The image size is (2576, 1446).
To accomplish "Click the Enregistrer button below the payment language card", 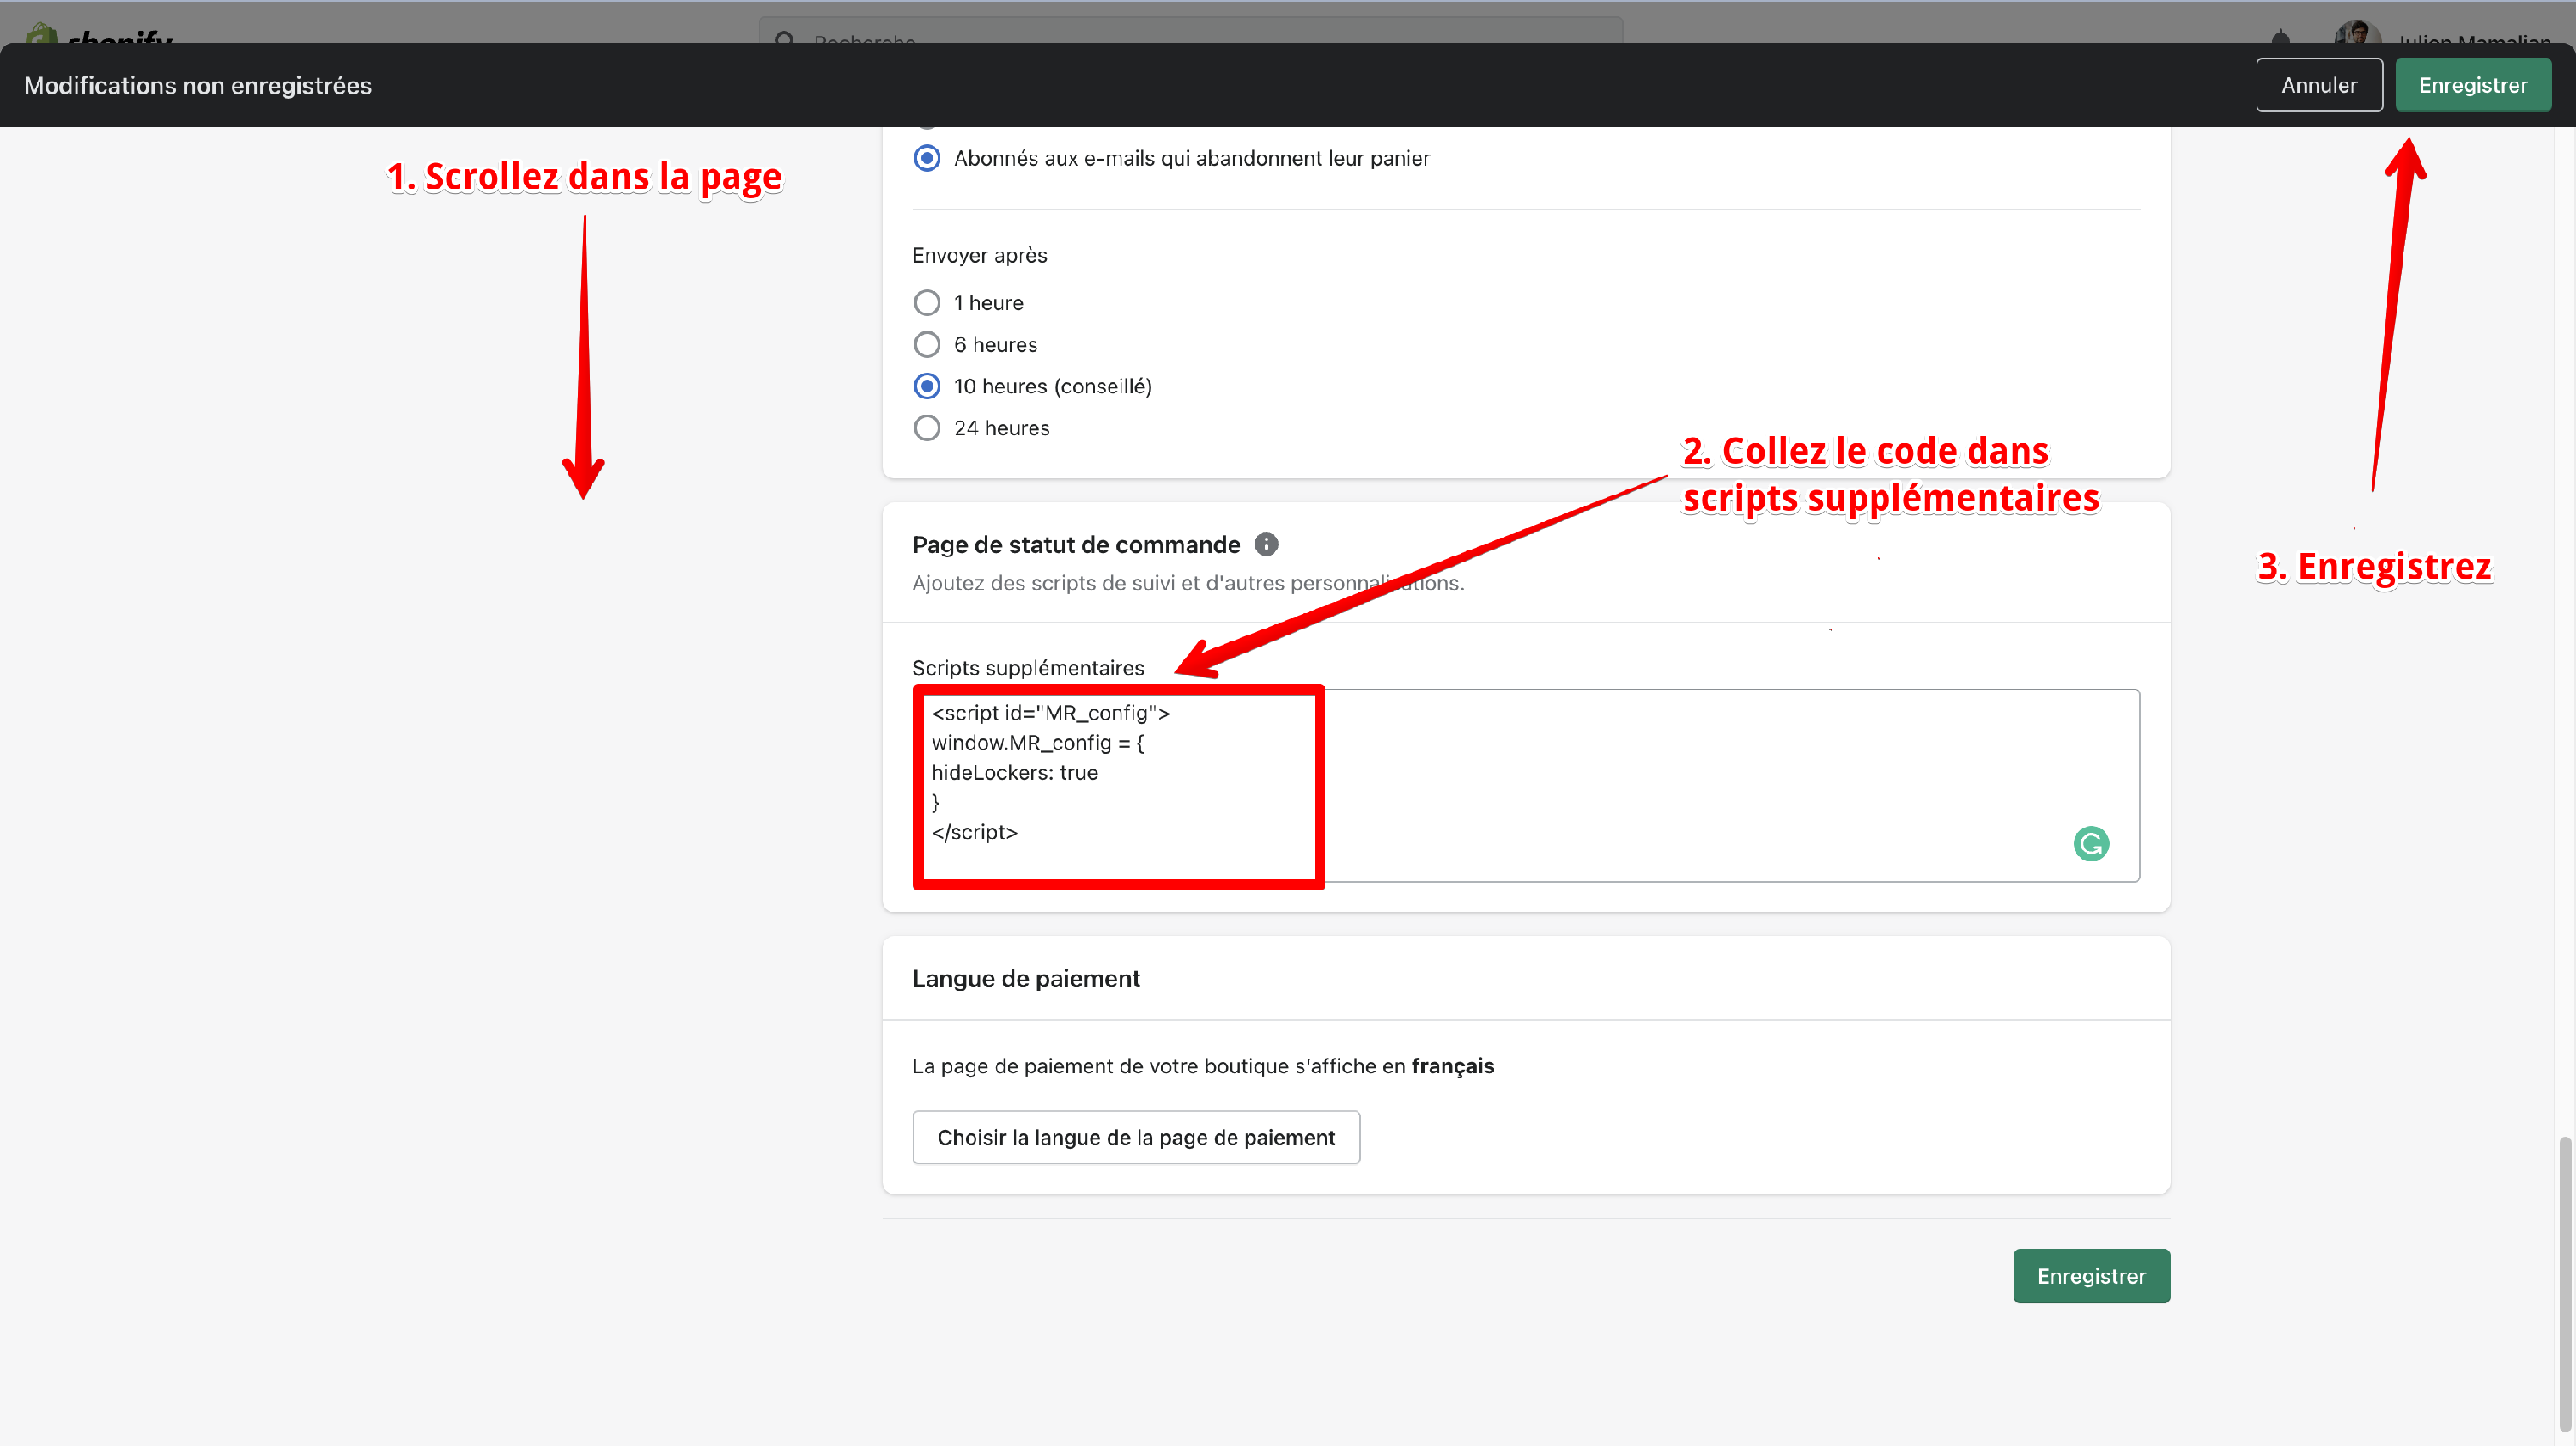I will 2091,1276.
